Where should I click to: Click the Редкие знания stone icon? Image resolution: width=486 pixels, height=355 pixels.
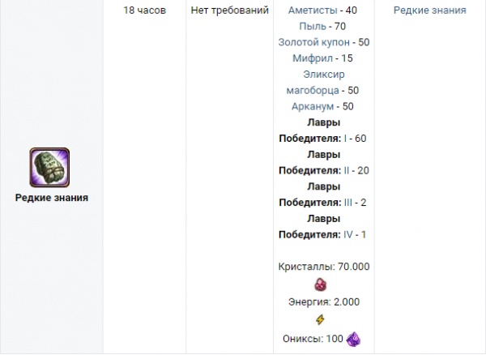coord(50,168)
